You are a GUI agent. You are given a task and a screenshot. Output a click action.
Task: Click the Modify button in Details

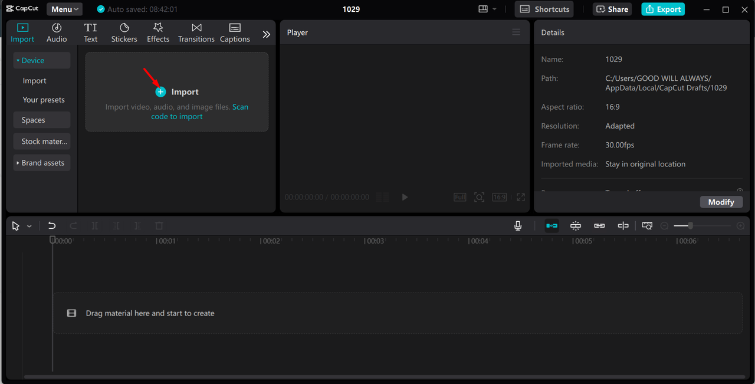721,202
